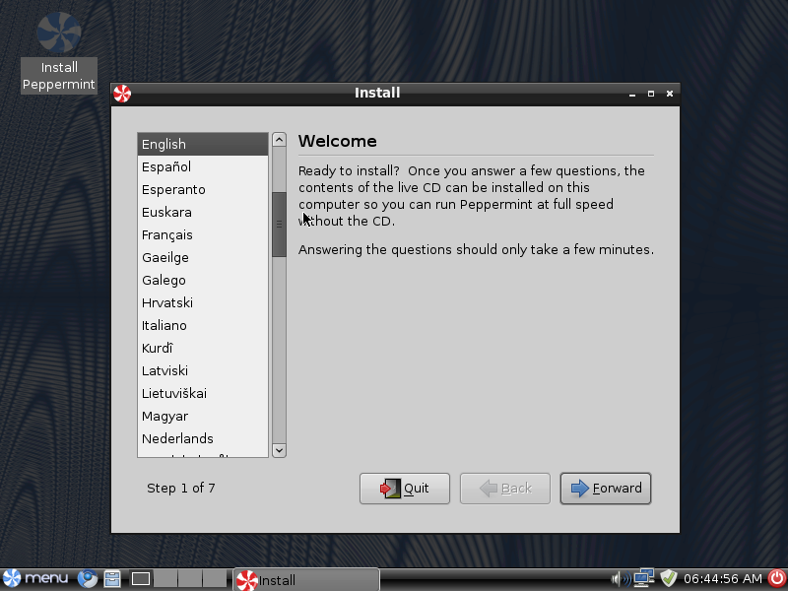Click the language list scrollbar thumb
788x591 pixels.
tap(279, 224)
